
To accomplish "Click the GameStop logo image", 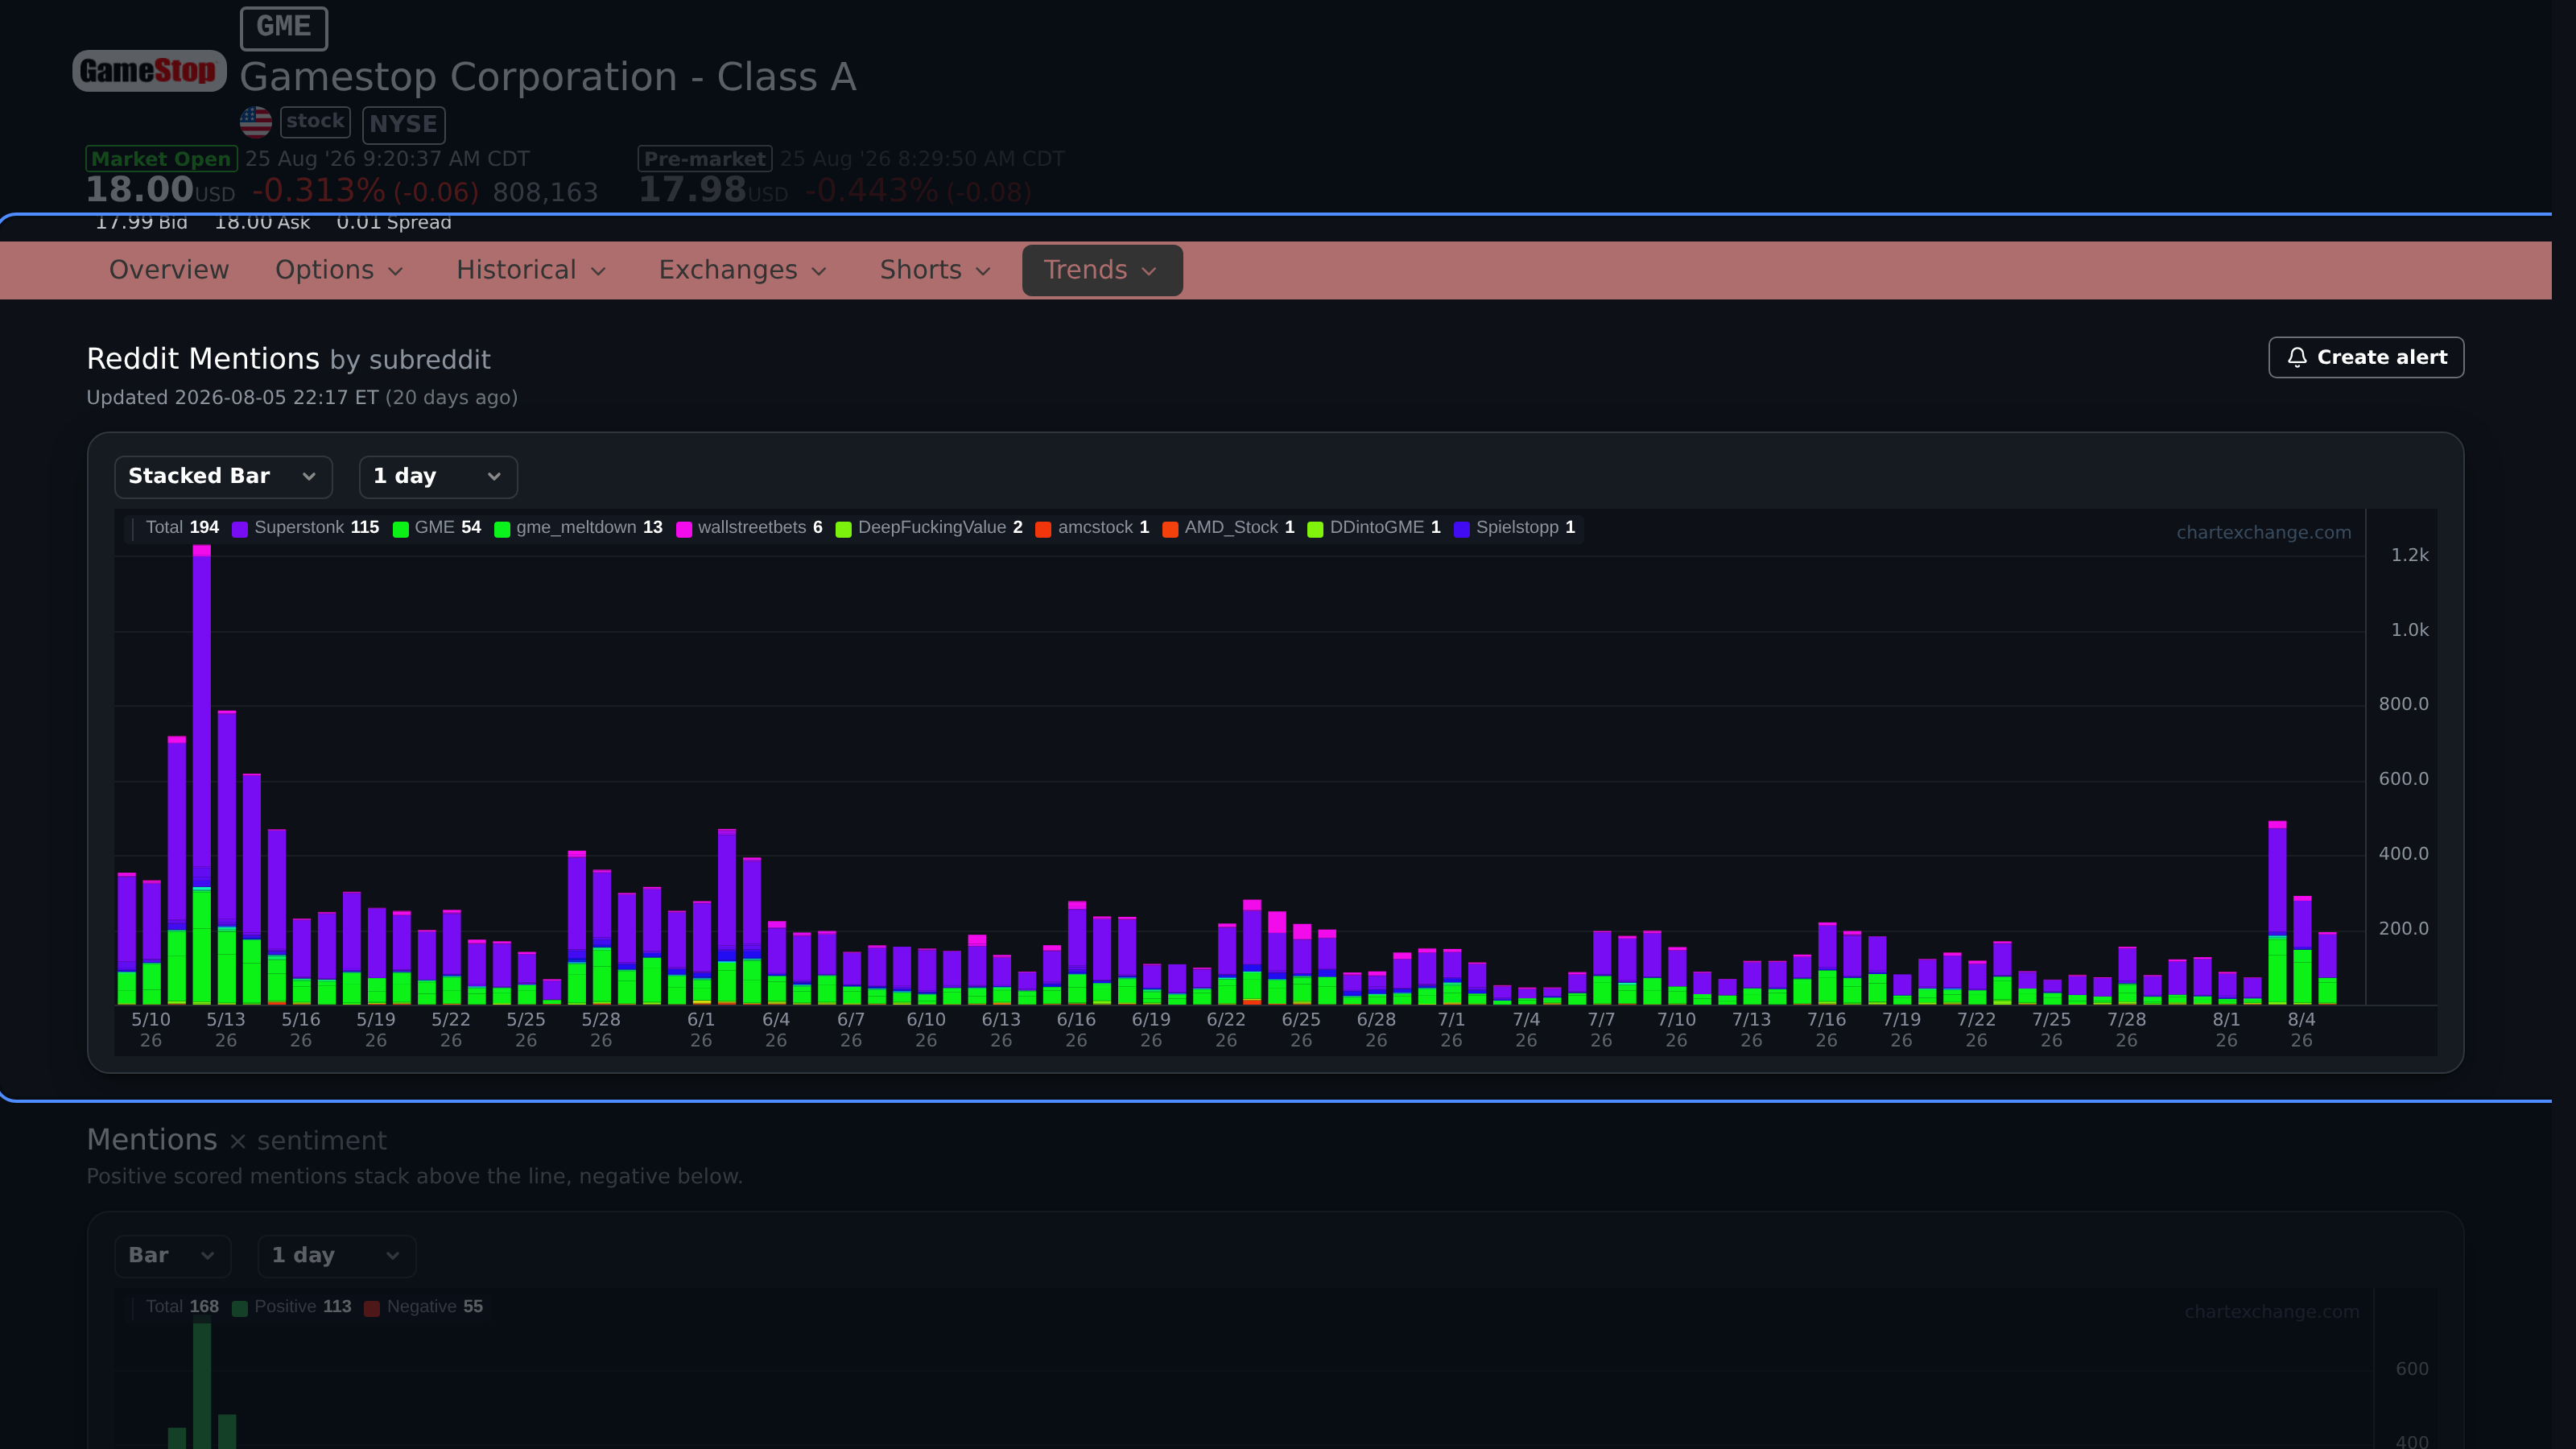I will click(x=149, y=71).
